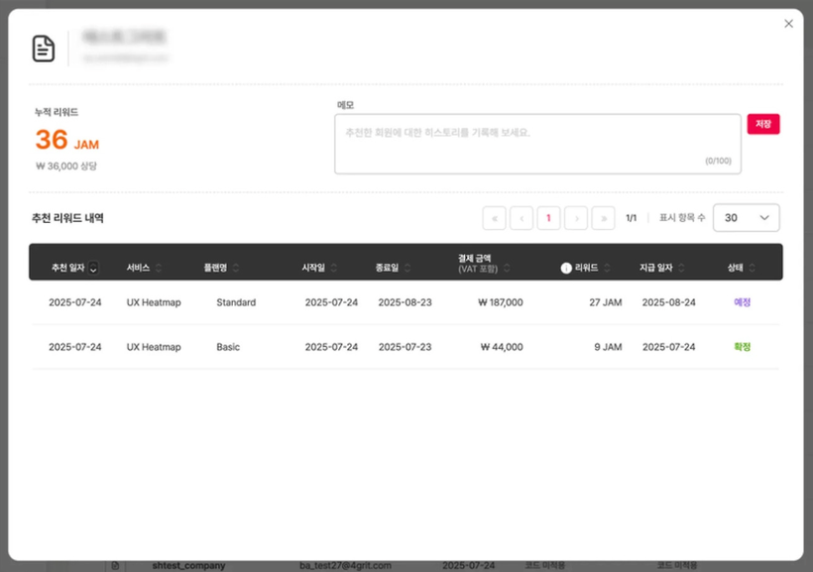Click the 예정 status in Standard row
The width and height of the screenshot is (813, 572).
[x=742, y=302]
